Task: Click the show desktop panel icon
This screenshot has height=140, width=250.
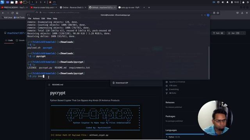Action: 7,2
